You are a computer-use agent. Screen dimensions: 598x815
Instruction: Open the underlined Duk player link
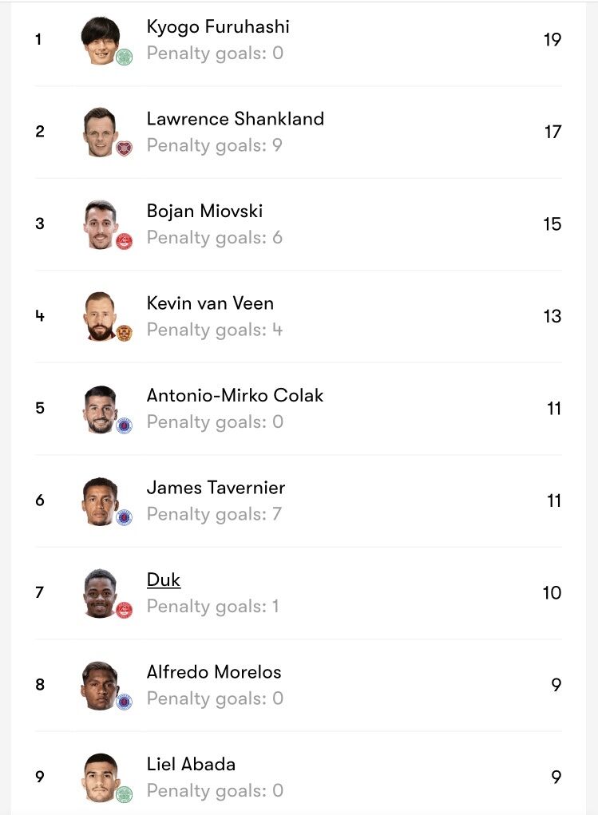pos(164,580)
